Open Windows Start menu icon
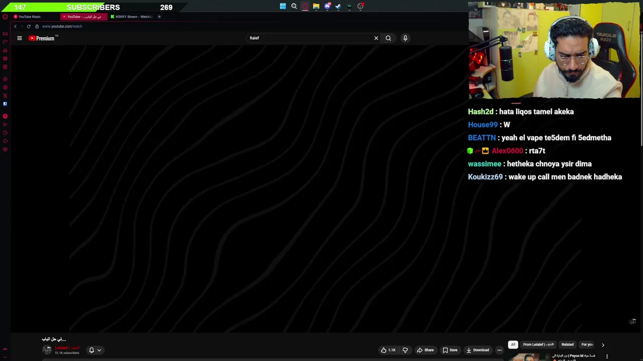This screenshot has width=643, height=361. click(283, 6)
